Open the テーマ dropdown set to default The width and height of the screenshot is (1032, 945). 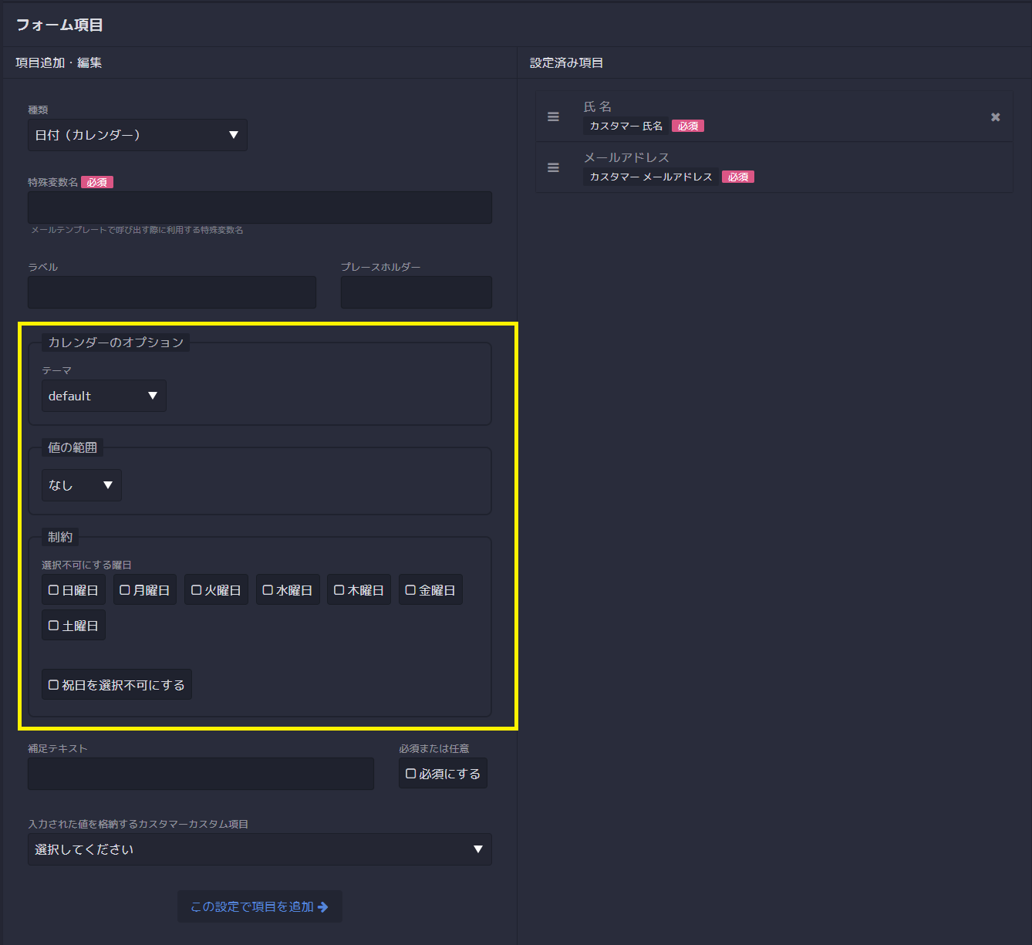tap(103, 395)
